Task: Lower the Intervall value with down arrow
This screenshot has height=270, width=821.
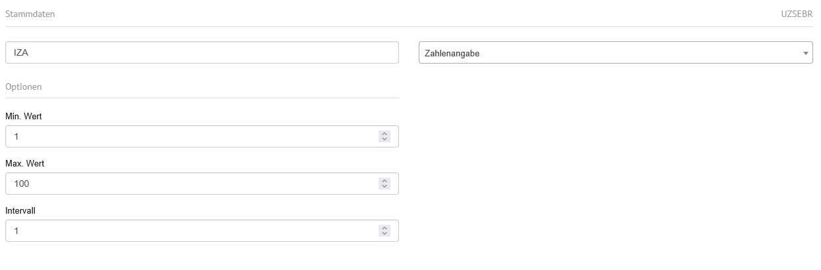Action: 385,234
